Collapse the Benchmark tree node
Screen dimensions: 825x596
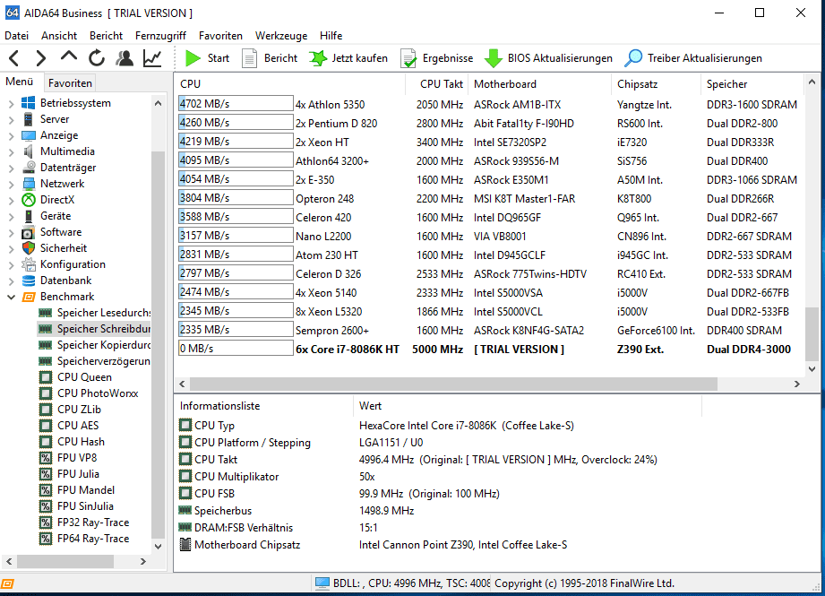pos(11,297)
